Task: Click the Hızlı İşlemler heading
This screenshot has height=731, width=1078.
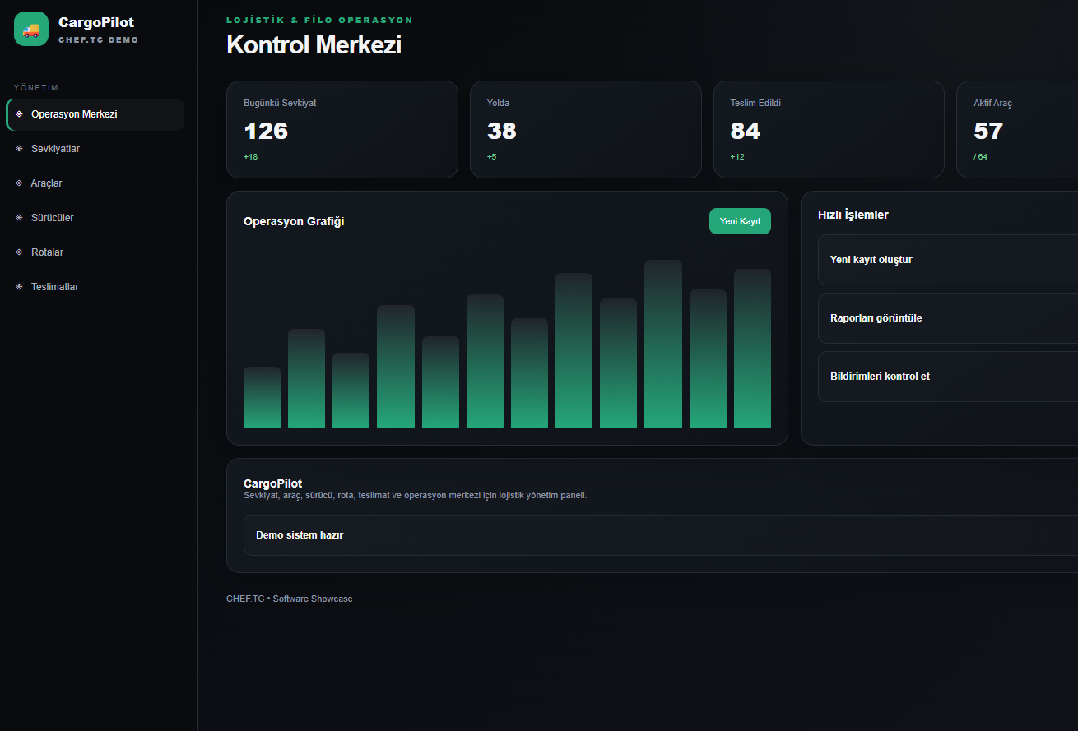Action: (x=853, y=215)
